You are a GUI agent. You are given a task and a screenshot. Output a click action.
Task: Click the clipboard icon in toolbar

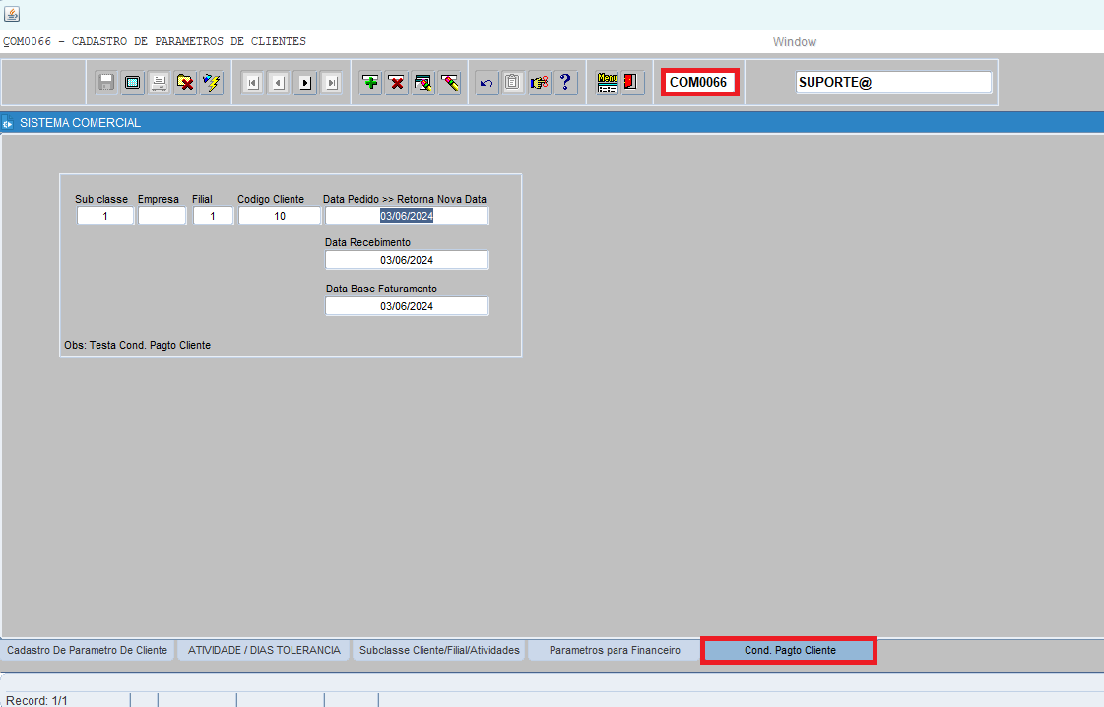pyautogui.click(x=512, y=83)
